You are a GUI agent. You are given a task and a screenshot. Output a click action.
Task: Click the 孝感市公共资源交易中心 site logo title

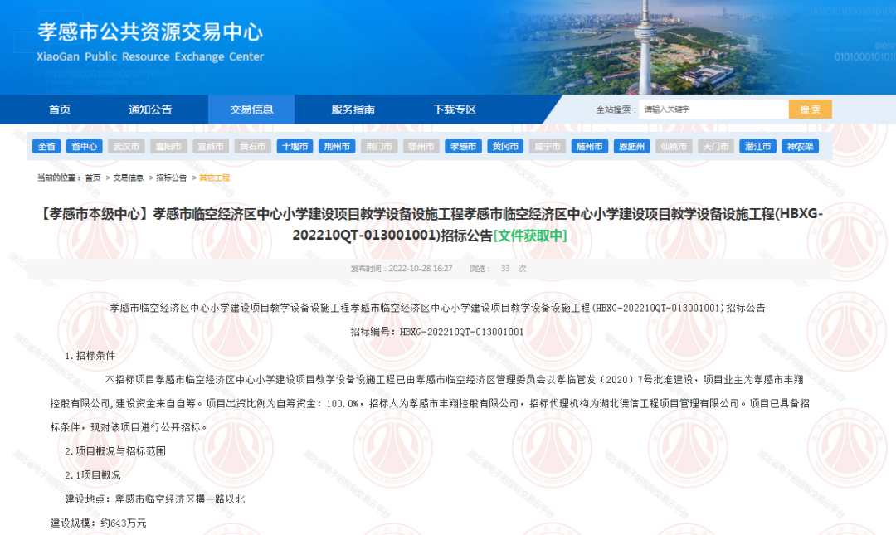pos(150,33)
